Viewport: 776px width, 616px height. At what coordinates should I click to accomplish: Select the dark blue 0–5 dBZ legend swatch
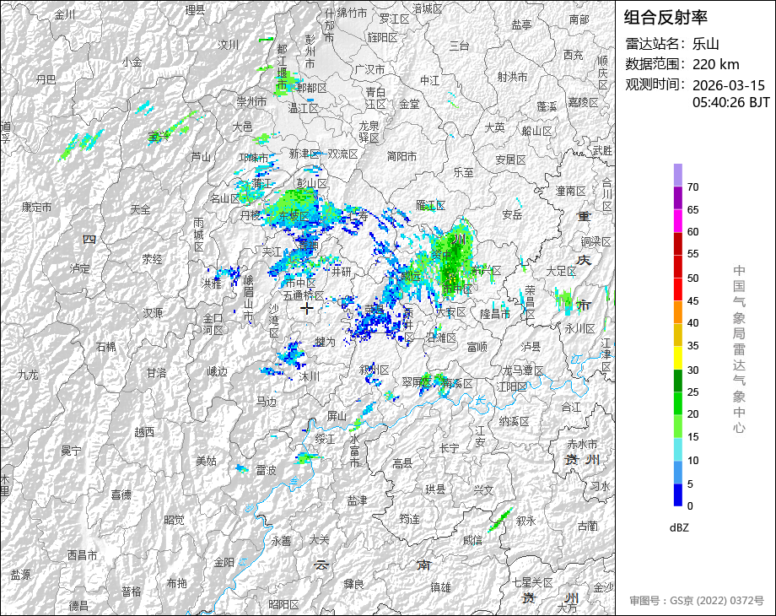(677, 494)
